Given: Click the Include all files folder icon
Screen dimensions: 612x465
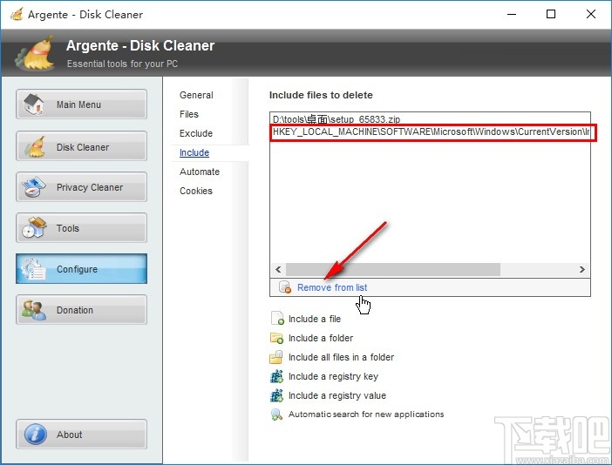Looking at the screenshot, I should (x=276, y=357).
